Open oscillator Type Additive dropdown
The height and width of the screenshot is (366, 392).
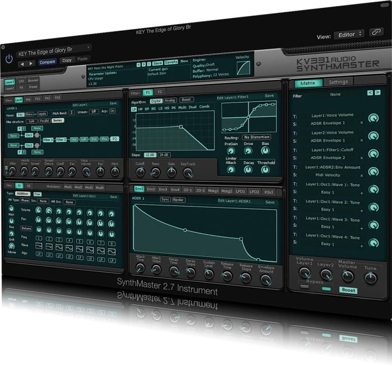click(23, 194)
